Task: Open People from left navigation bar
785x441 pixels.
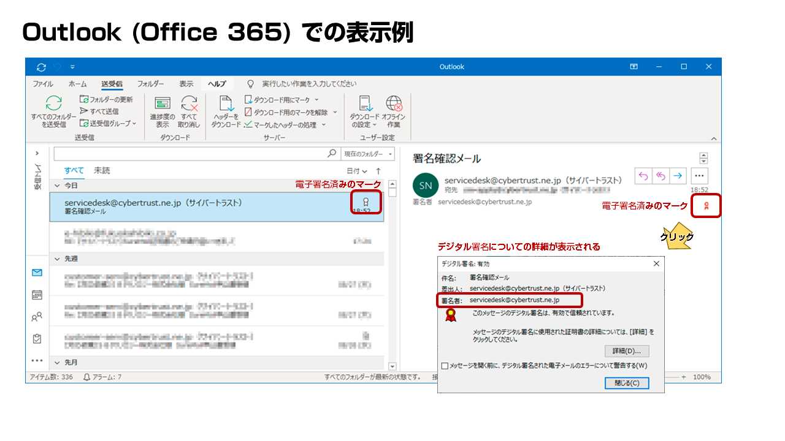Action: (x=37, y=317)
